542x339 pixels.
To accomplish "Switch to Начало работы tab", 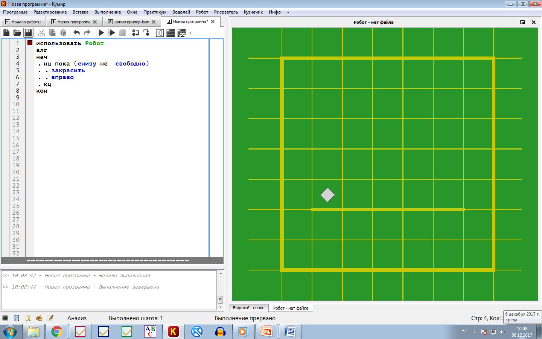I will pyautogui.click(x=23, y=22).
